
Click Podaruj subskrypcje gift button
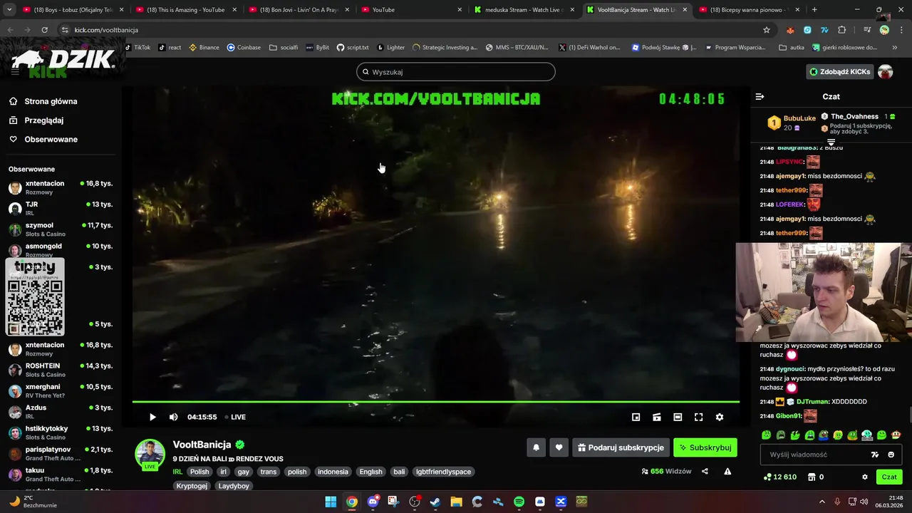(621, 447)
